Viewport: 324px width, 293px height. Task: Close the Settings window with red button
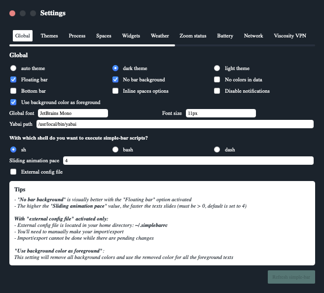click(12, 13)
